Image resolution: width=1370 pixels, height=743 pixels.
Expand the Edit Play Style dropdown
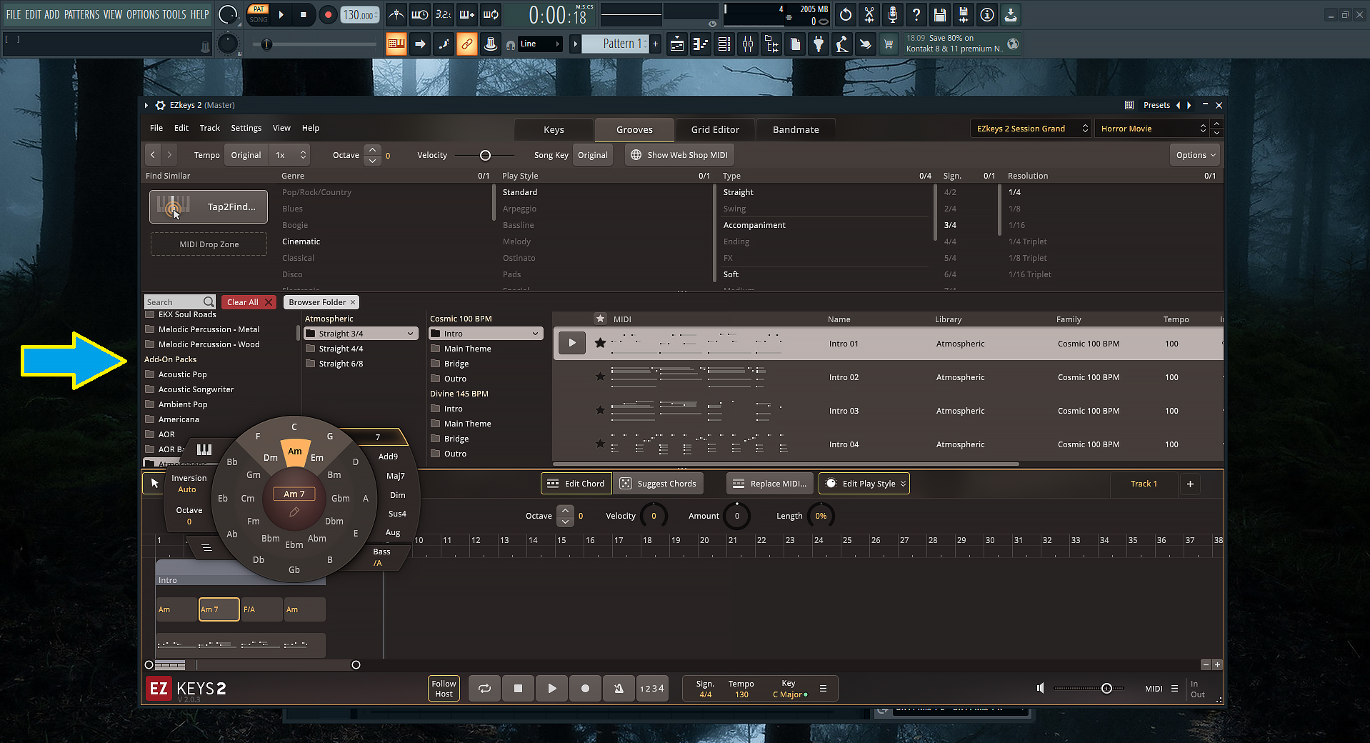[864, 484]
